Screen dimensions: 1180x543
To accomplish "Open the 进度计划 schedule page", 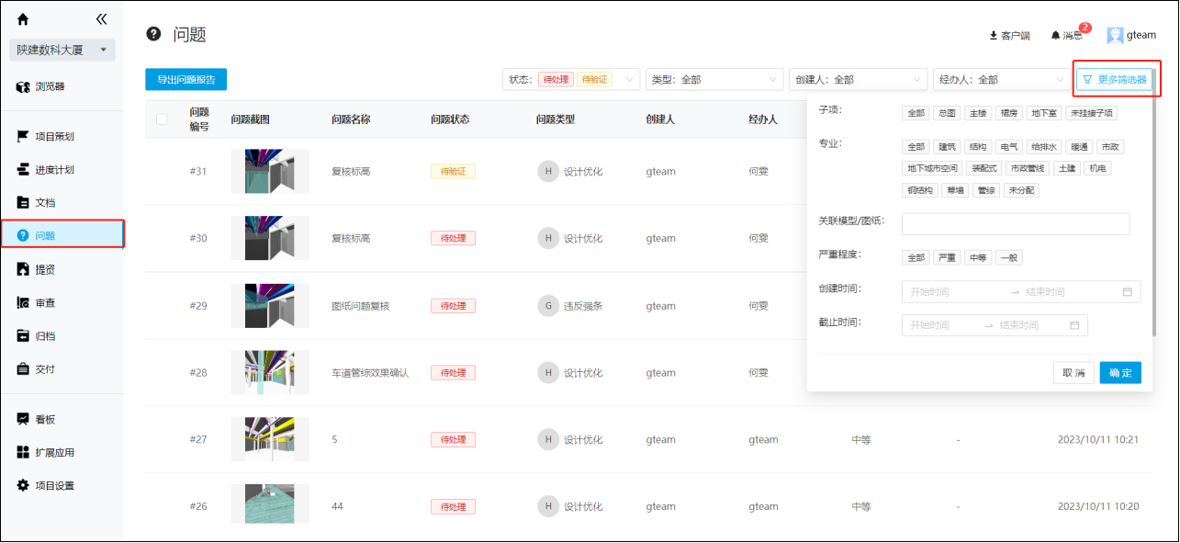I will click(x=54, y=170).
